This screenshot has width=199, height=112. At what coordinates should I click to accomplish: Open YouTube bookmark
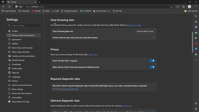point(36,11)
